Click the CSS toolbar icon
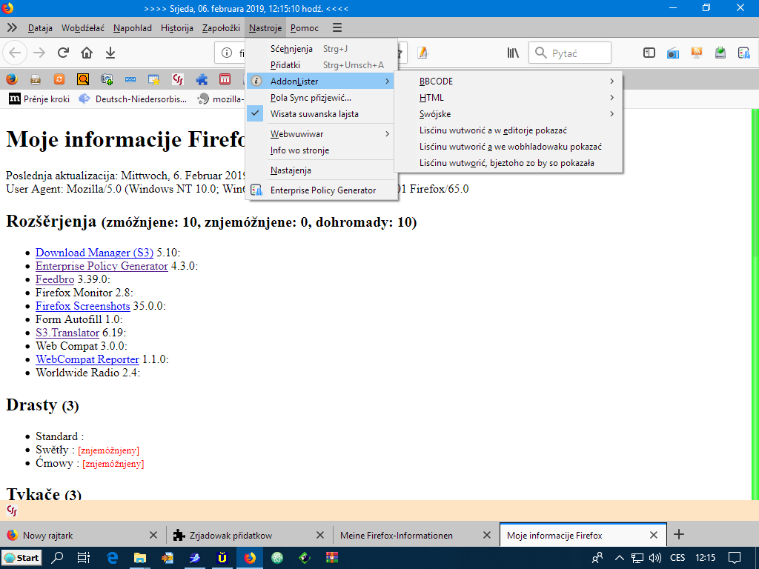Viewport: 759px width, 569px height. pyautogui.click(x=178, y=79)
